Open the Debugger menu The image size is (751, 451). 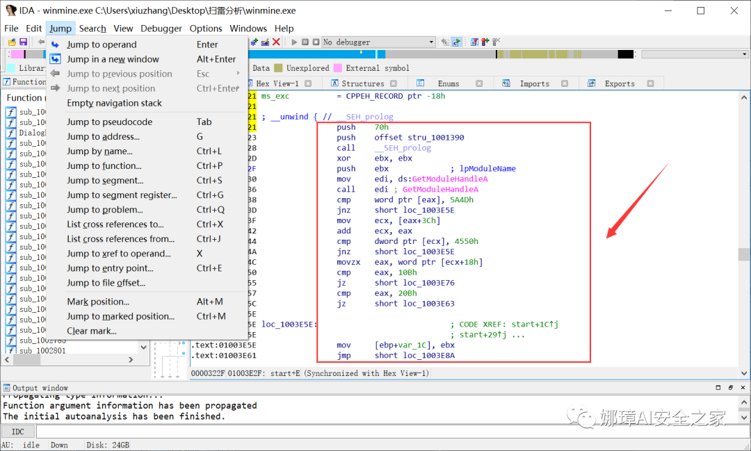click(161, 28)
